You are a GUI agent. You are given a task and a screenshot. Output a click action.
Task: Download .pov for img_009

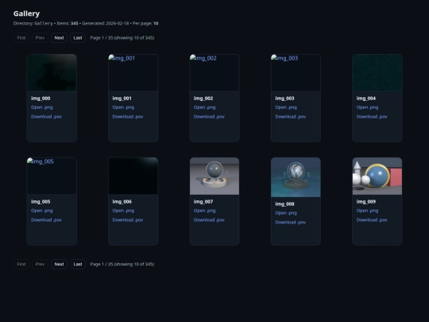click(x=372, y=220)
